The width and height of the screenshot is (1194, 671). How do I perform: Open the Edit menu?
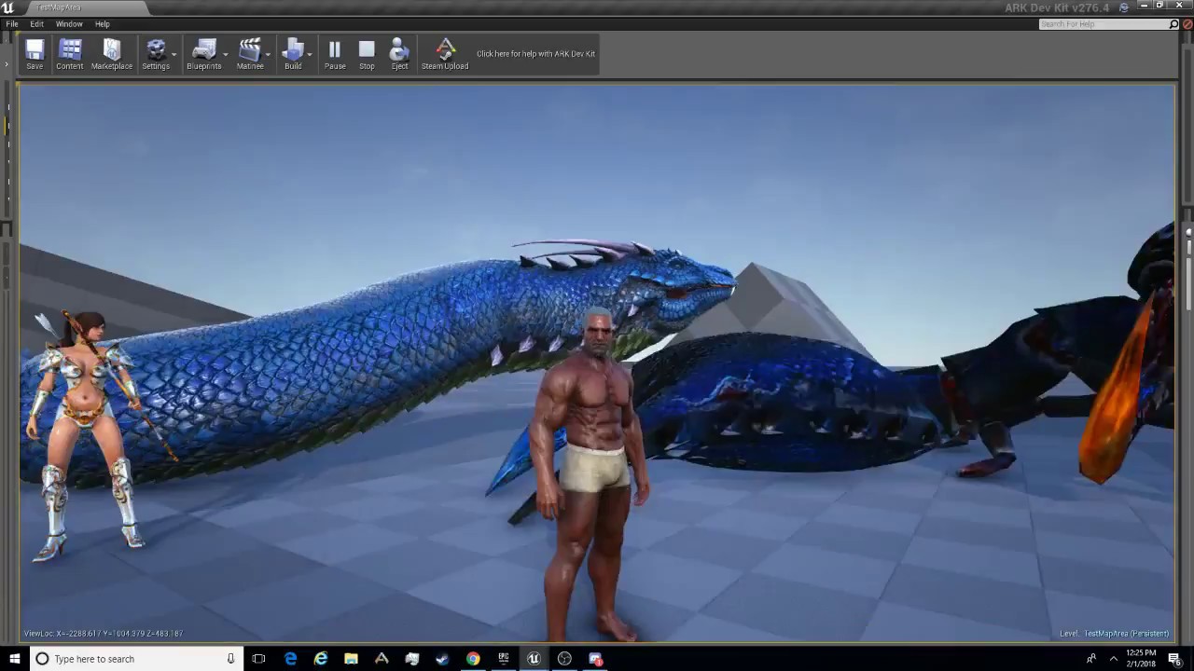[36, 24]
